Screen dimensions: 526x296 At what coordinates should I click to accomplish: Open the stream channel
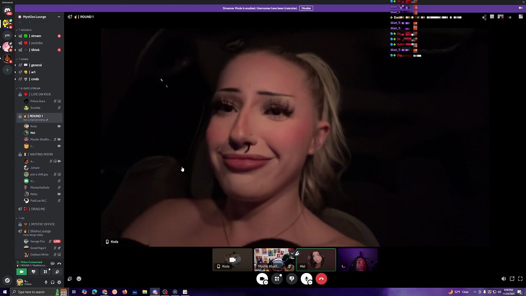pos(39,36)
